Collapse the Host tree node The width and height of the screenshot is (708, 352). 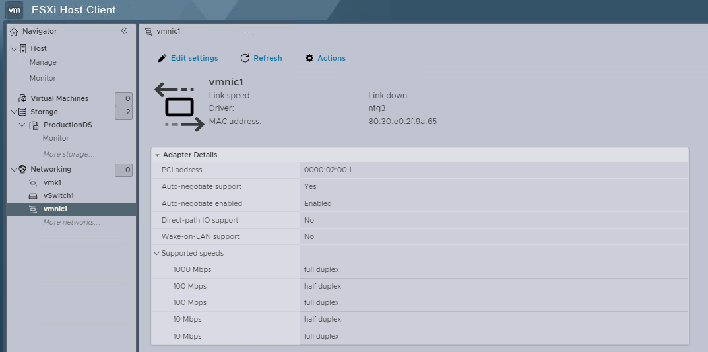click(14, 49)
